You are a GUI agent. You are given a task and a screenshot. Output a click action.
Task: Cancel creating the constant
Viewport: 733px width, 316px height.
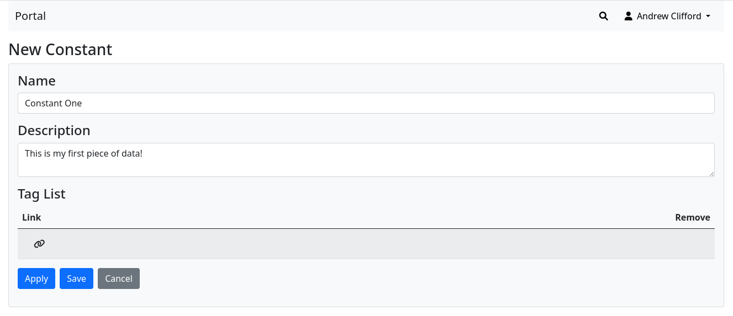click(119, 278)
